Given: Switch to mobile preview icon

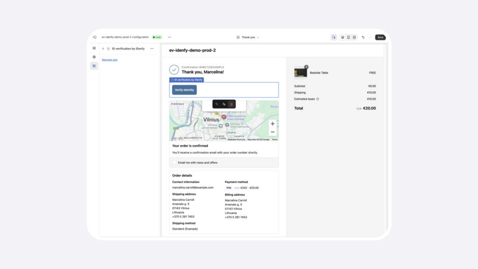Looking at the screenshot, I should (x=348, y=37).
